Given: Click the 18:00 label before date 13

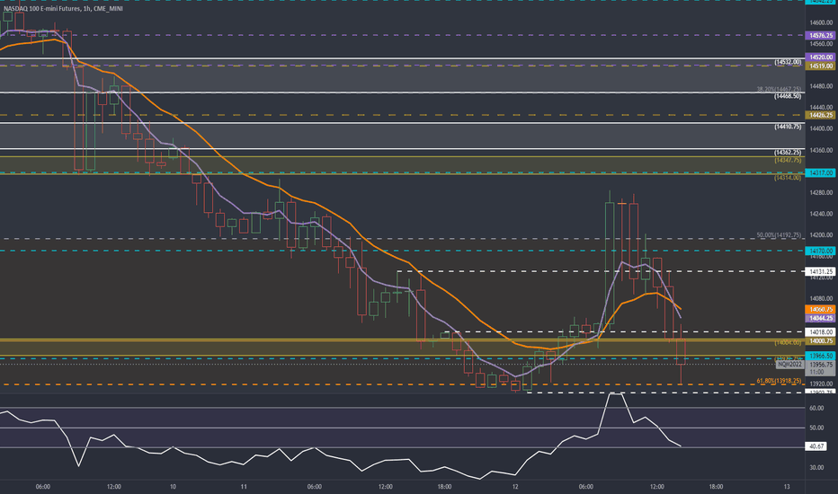Looking at the screenshot, I should click(x=716, y=487).
